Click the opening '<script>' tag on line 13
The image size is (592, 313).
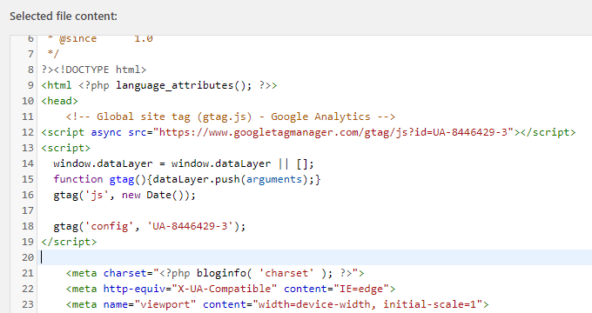(x=65, y=148)
